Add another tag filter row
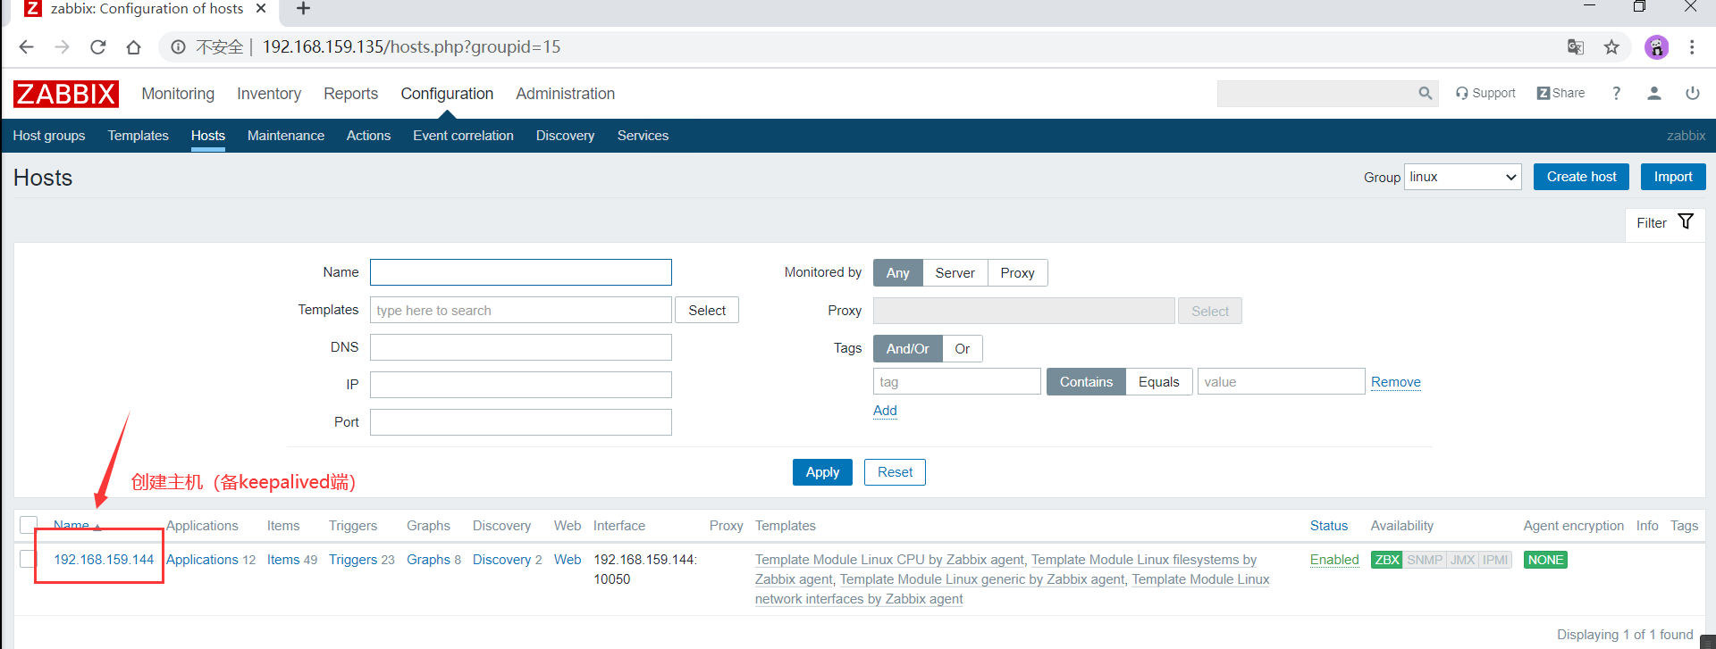The width and height of the screenshot is (1716, 649). (885, 411)
